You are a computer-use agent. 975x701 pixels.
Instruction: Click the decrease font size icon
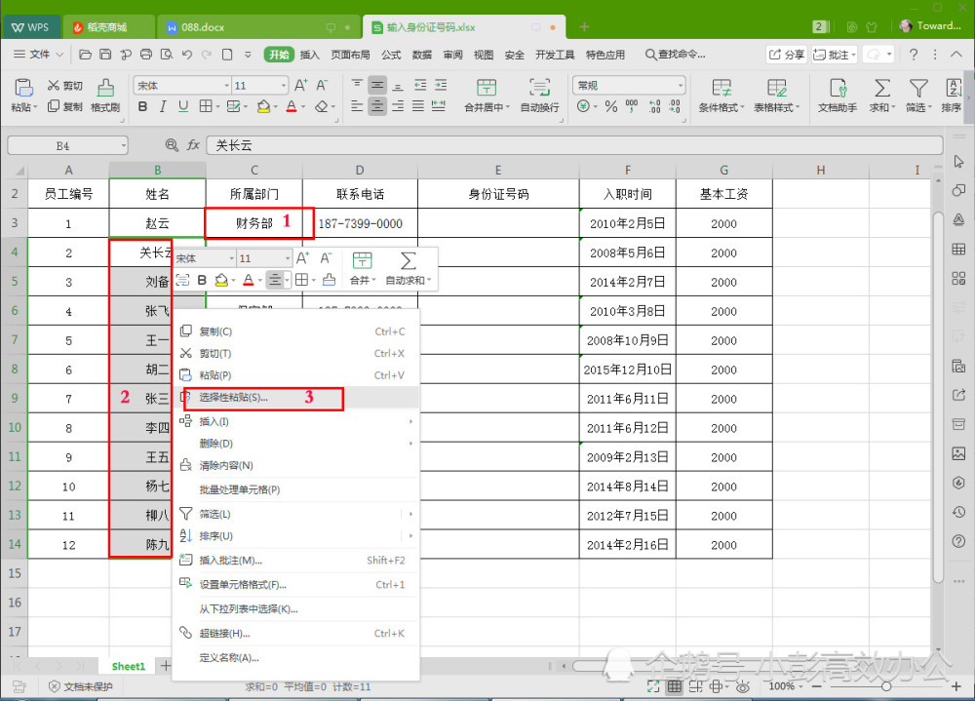coord(322,85)
